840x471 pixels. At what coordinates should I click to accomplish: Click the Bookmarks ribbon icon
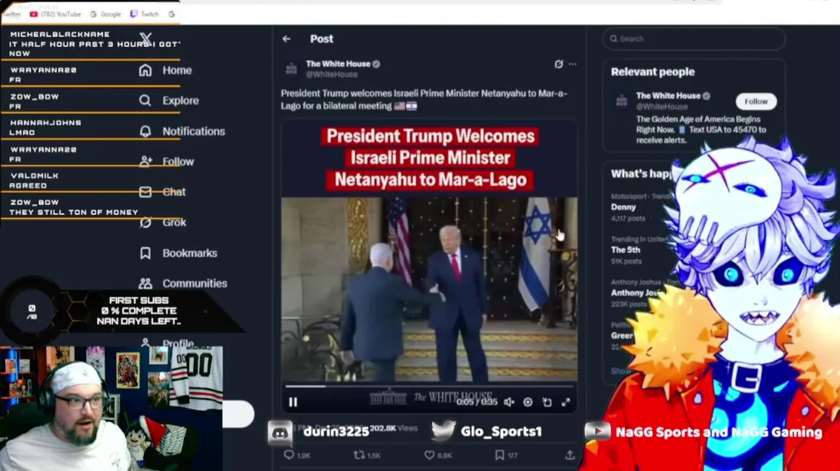(x=145, y=253)
